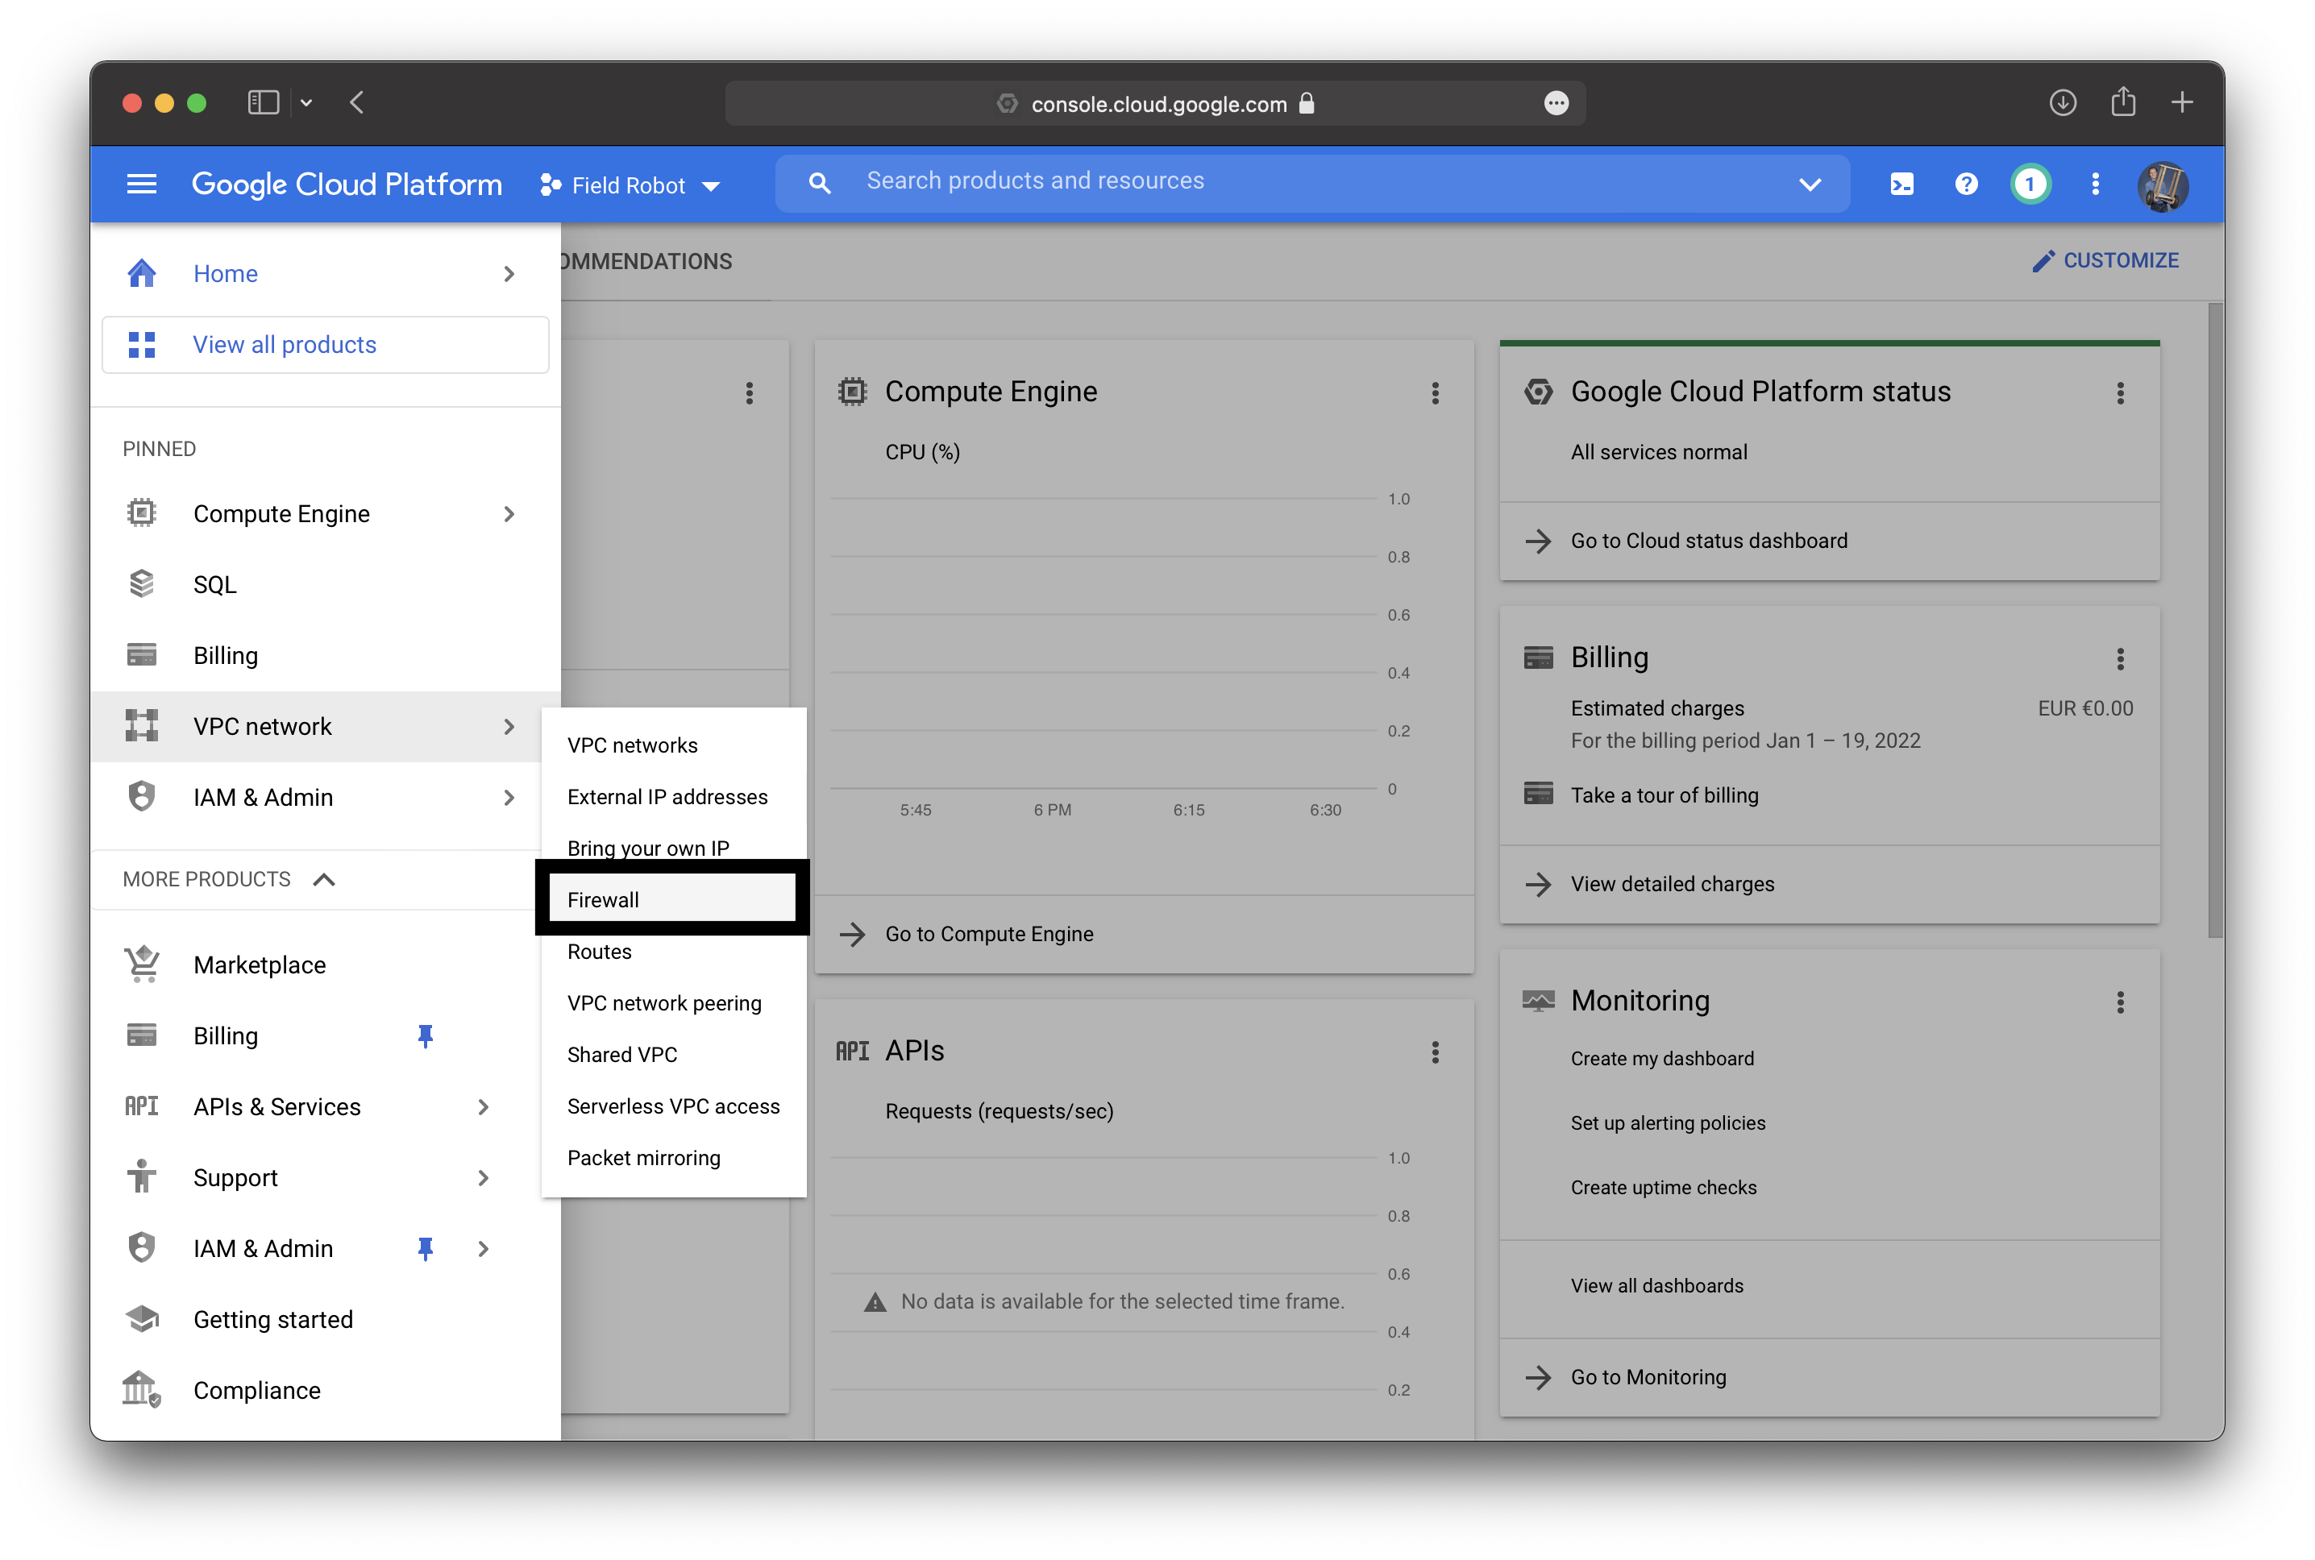Open the Help question mark icon
Viewport: 2315px width, 1560px height.
pyautogui.click(x=1966, y=184)
